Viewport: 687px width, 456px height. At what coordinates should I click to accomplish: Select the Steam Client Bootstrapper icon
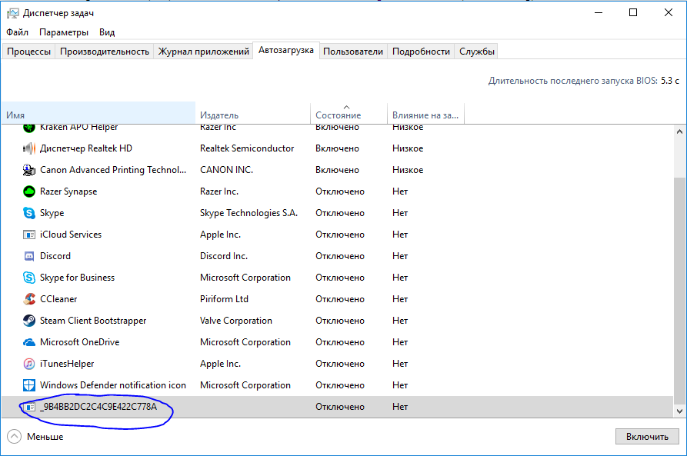[x=29, y=321]
